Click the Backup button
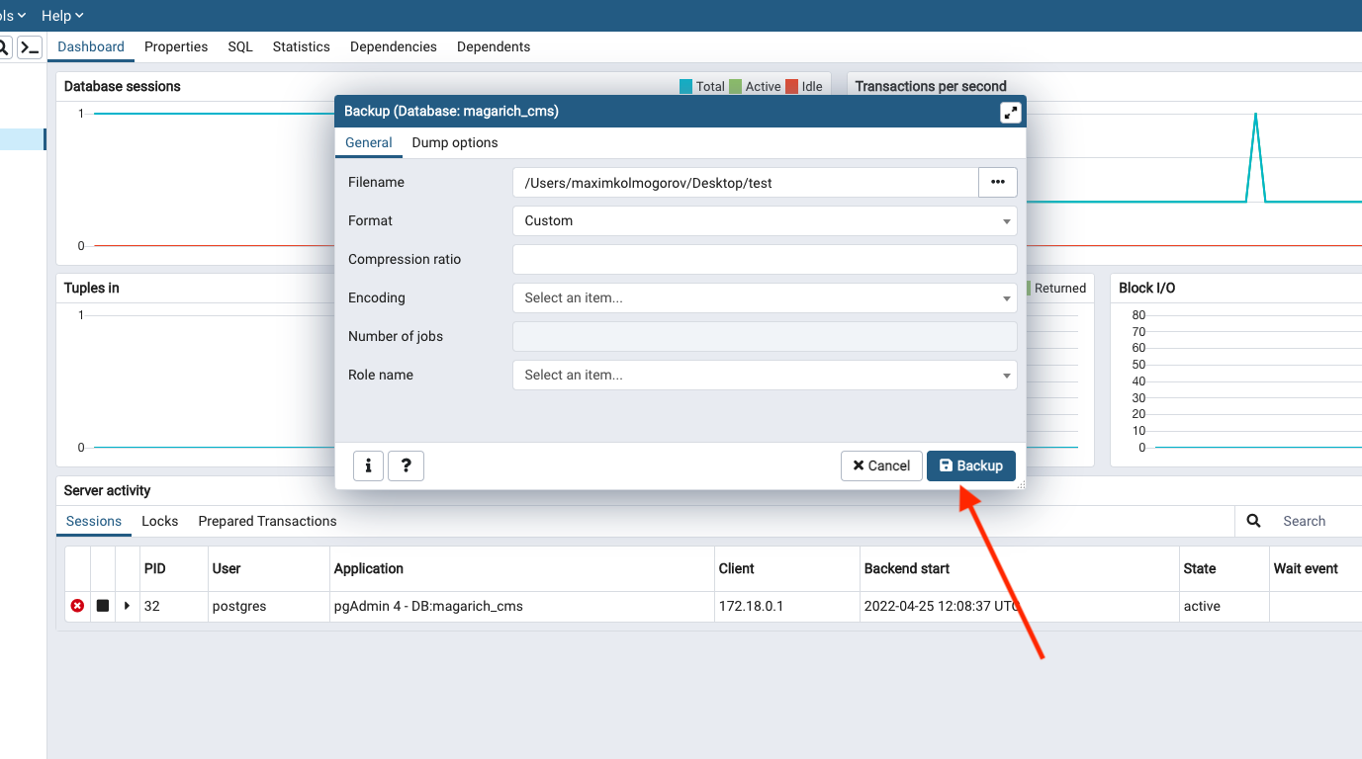Screen dimensions: 1362x759 (x=971, y=465)
